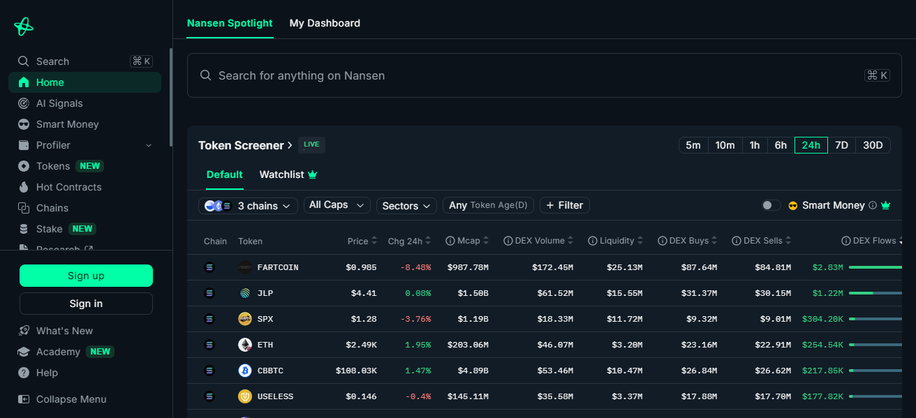Open the All Caps dropdown

click(x=337, y=205)
